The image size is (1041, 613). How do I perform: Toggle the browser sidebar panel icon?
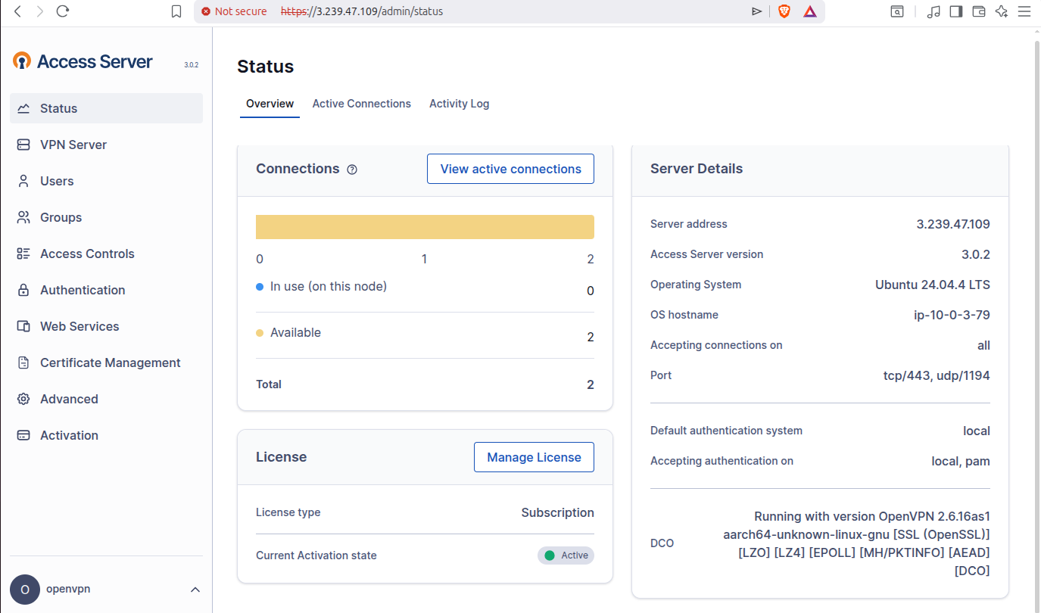point(956,11)
